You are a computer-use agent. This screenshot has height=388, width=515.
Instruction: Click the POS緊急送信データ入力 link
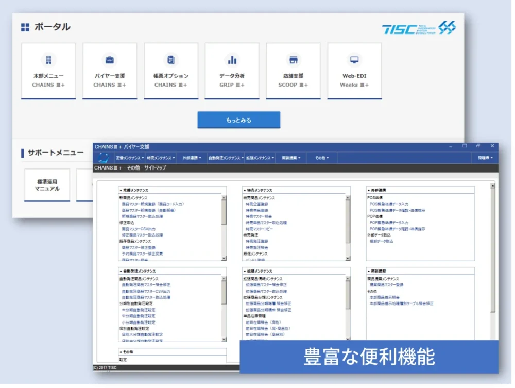tap(389, 204)
